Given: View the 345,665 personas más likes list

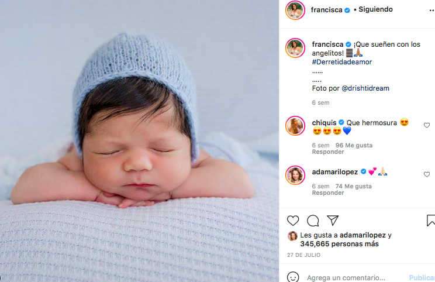Looking at the screenshot, I should (339, 244).
